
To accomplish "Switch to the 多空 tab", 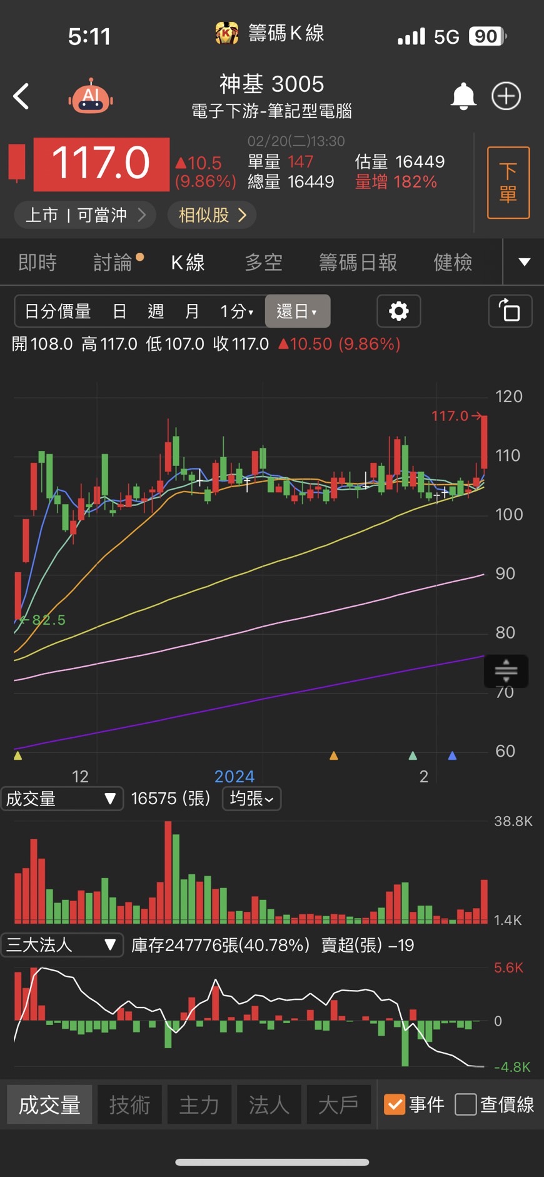I will coord(263,262).
